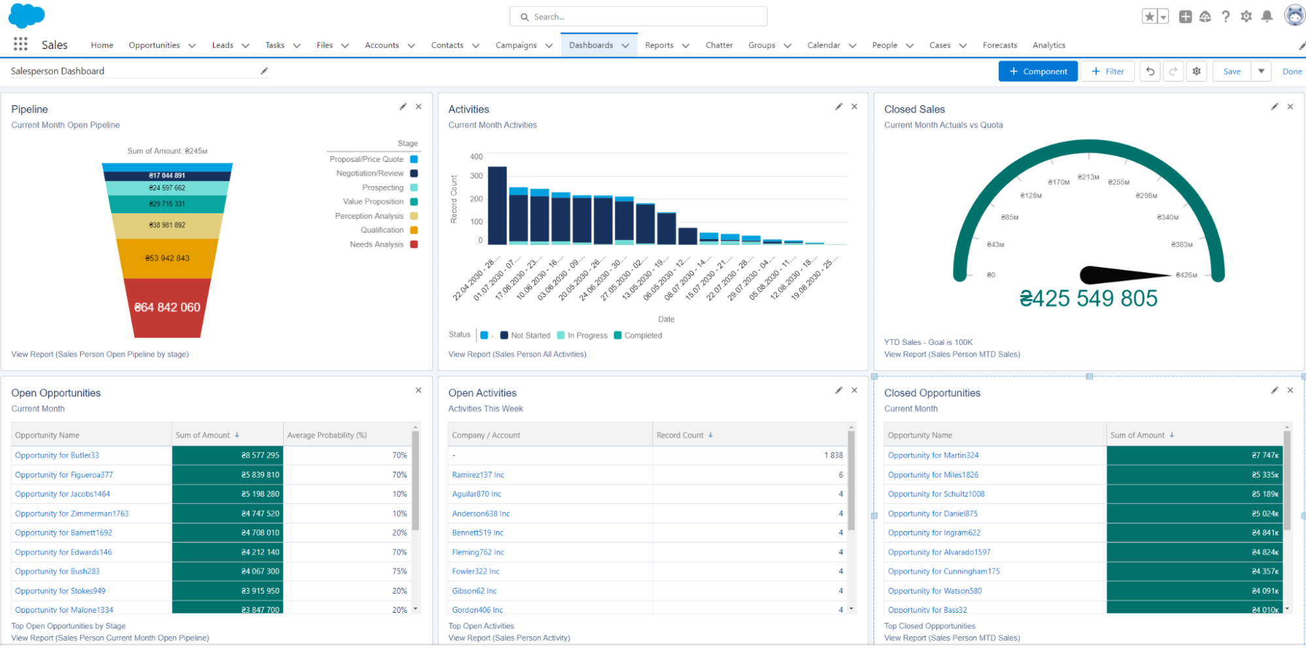Select the Forecasts menu item
Viewport: 1306px width, 648px height.
pos(1000,45)
